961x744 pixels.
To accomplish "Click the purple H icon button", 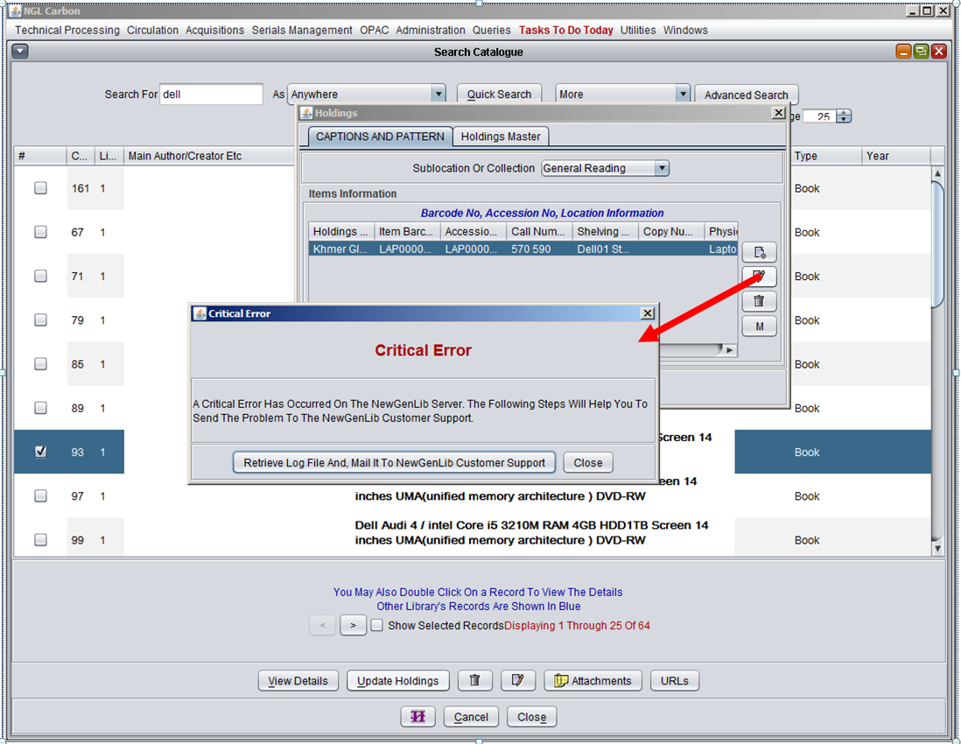I will 417,717.
